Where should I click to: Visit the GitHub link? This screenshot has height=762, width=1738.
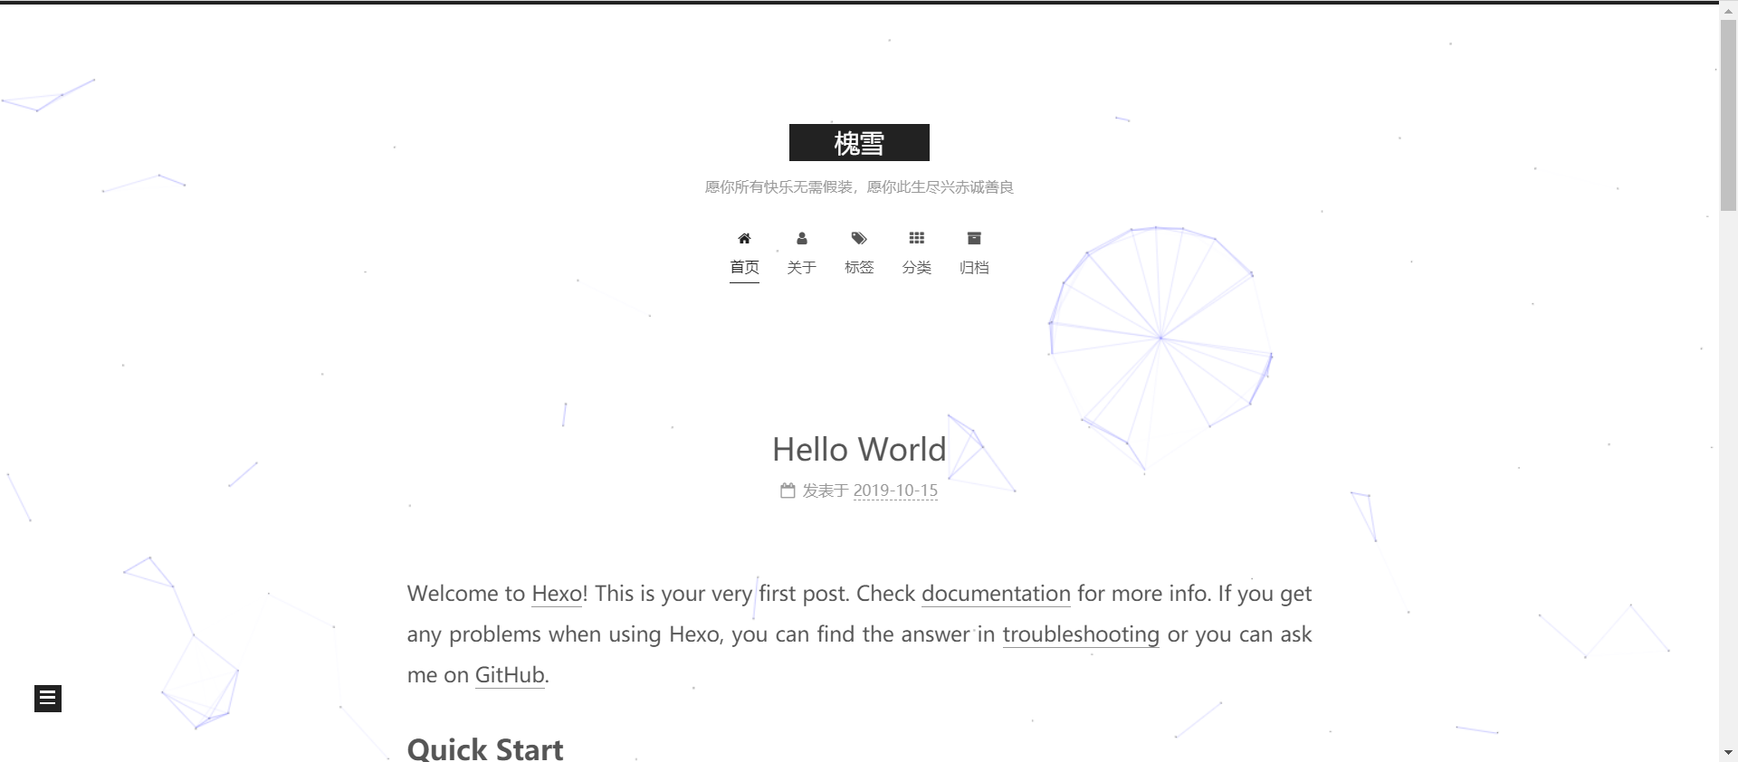510,675
